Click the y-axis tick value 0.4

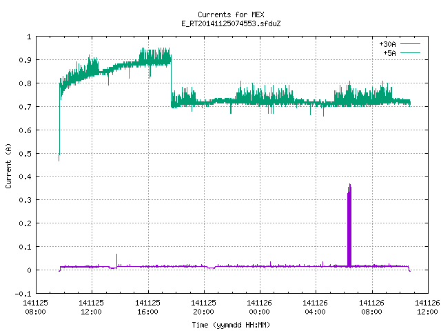point(25,177)
